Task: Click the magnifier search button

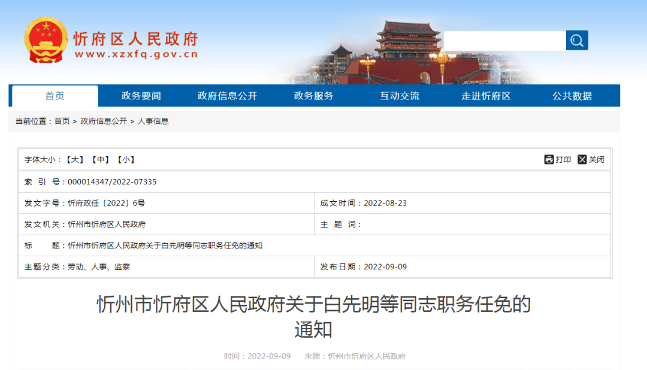Action: (x=577, y=41)
